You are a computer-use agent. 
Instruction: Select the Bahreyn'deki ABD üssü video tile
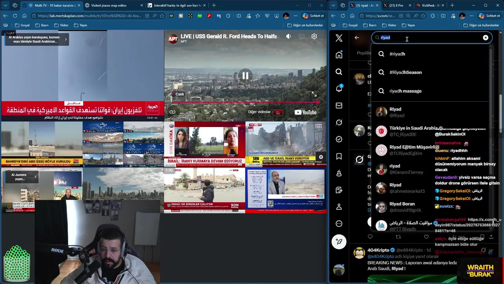point(41,144)
